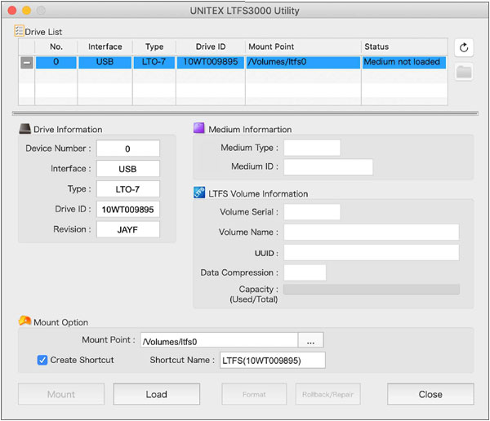Click the refresh drive list icon

click(464, 47)
